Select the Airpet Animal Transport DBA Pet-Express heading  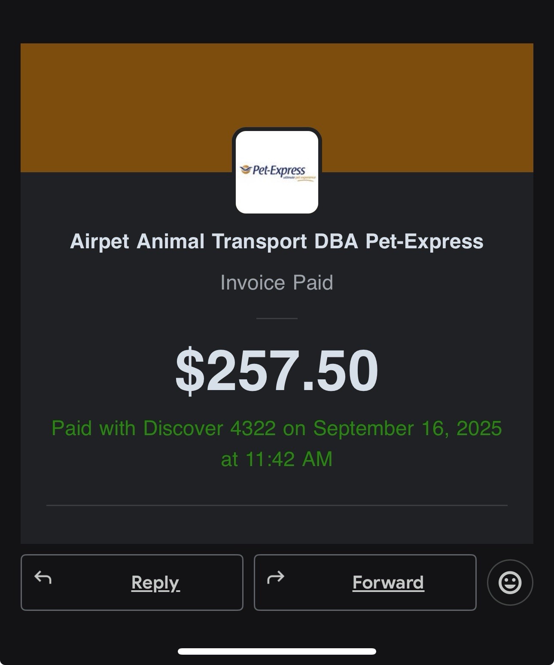click(x=277, y=241)
